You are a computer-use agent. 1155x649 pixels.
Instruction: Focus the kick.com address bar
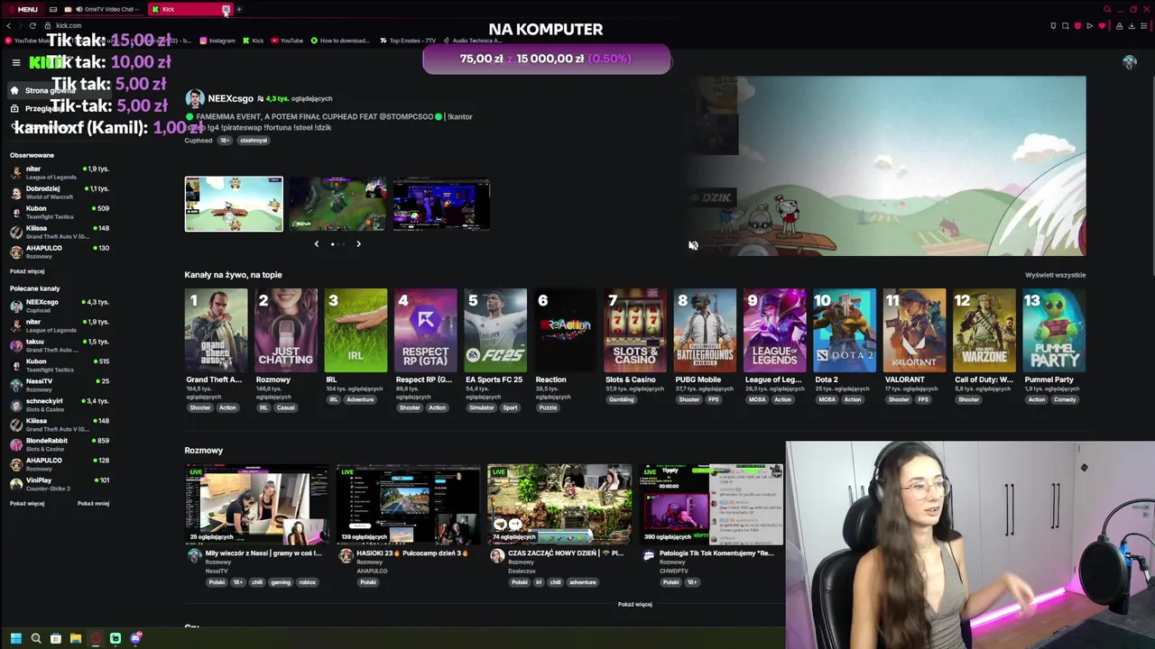[69, 25]
